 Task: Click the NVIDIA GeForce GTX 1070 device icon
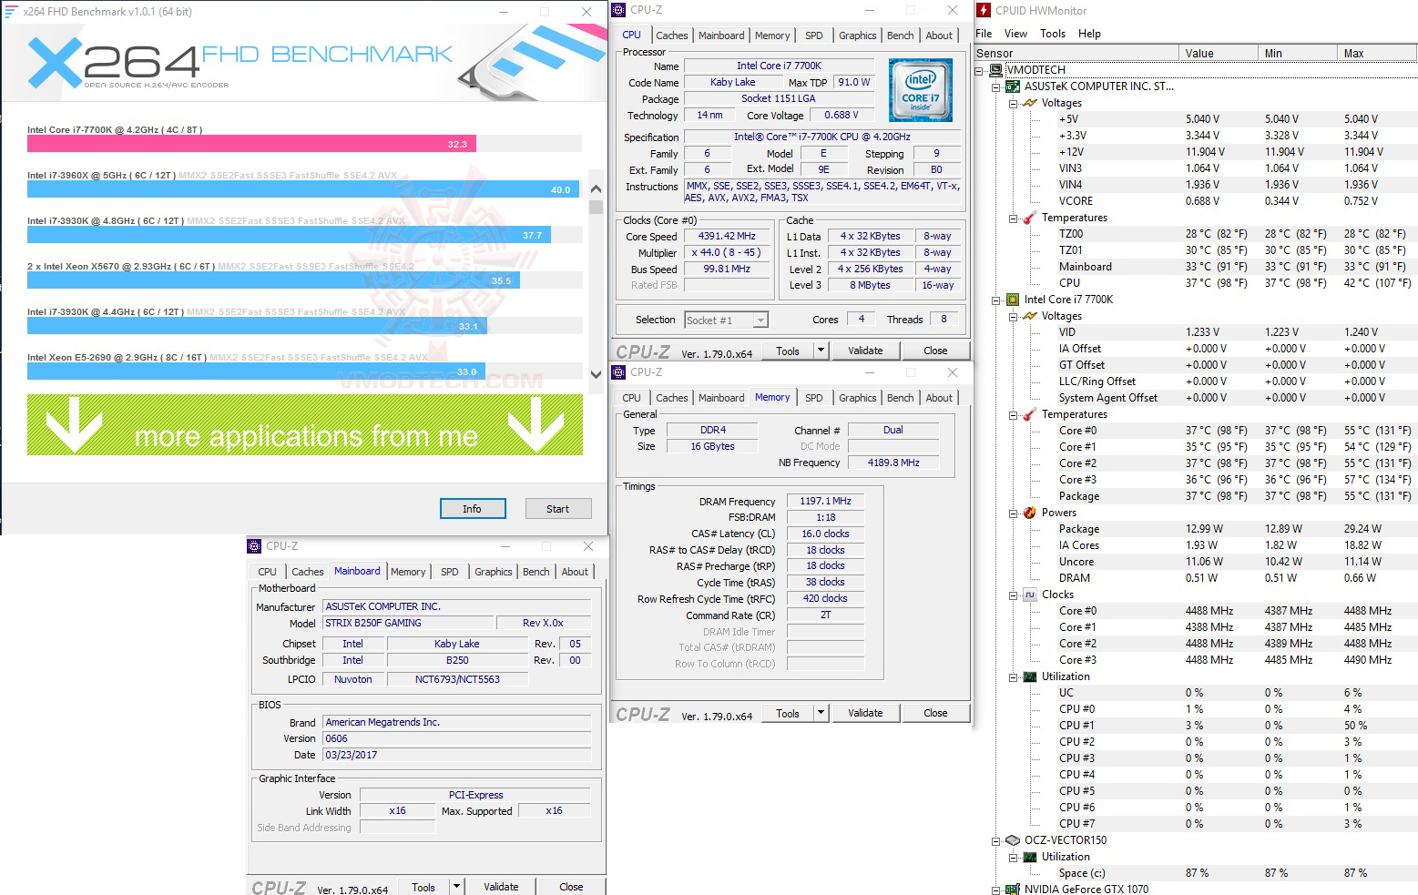coord(1012,889)
